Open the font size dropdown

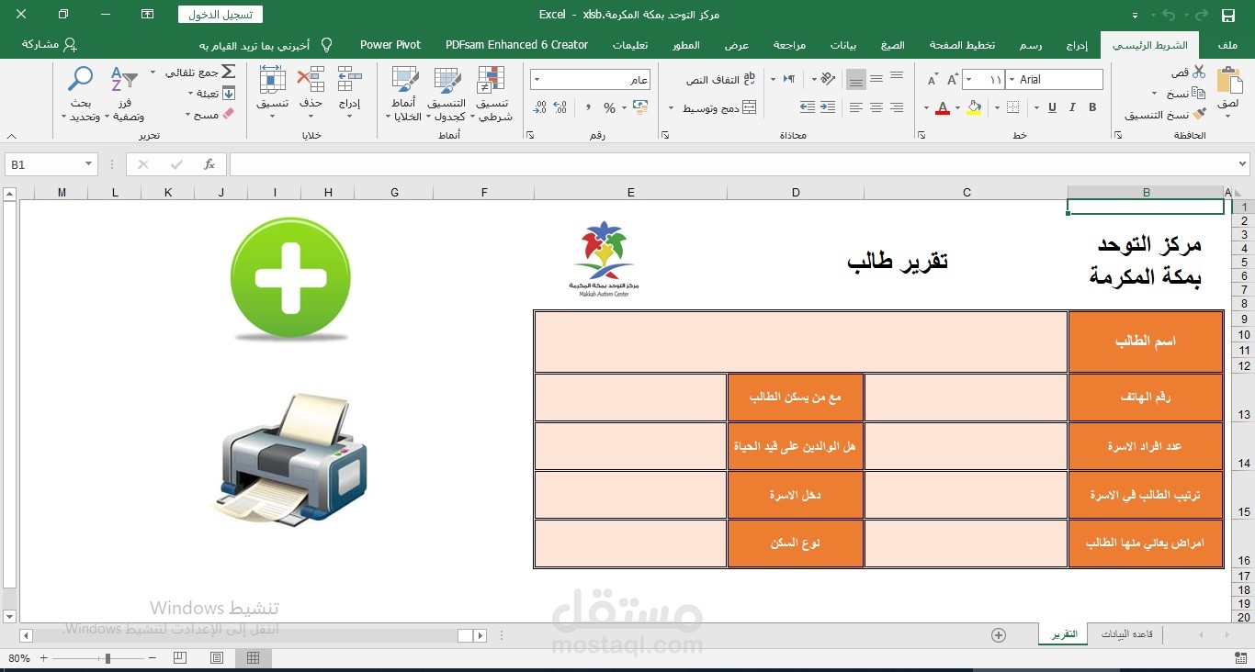pos(969,80)
